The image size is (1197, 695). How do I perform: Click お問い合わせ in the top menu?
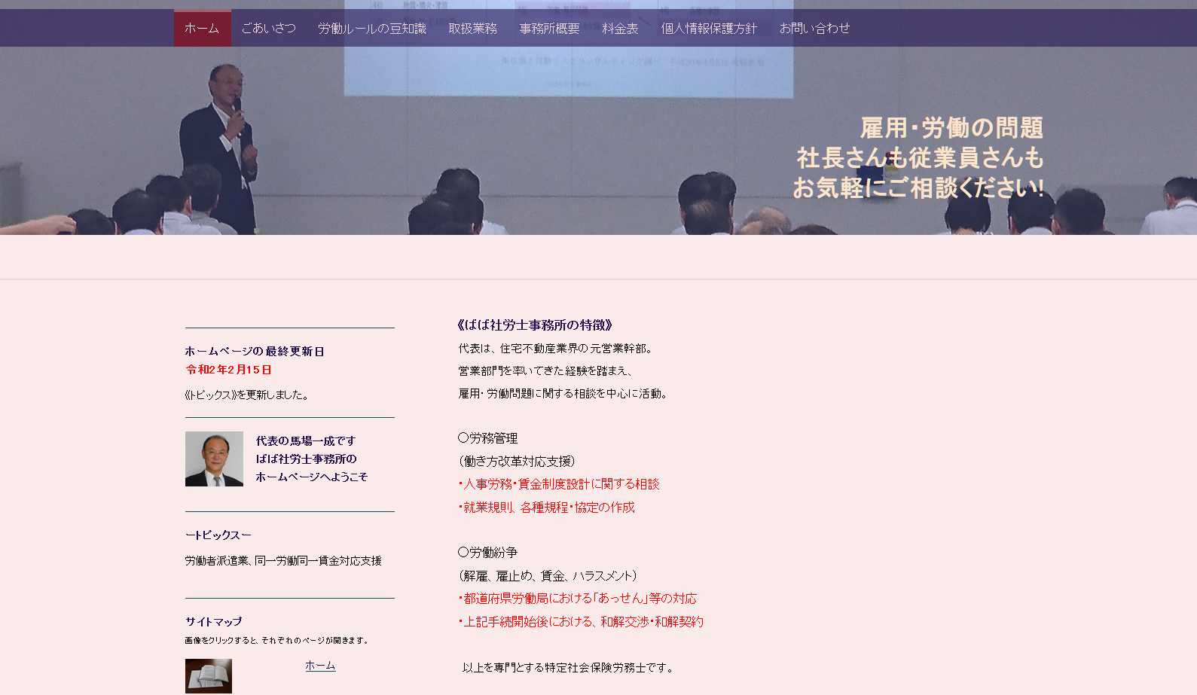point(814,29)
